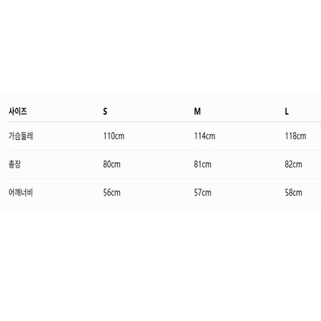The image size is (321, 321).
Task: Click the 총장 row label
Action: [x=14, y=164]
